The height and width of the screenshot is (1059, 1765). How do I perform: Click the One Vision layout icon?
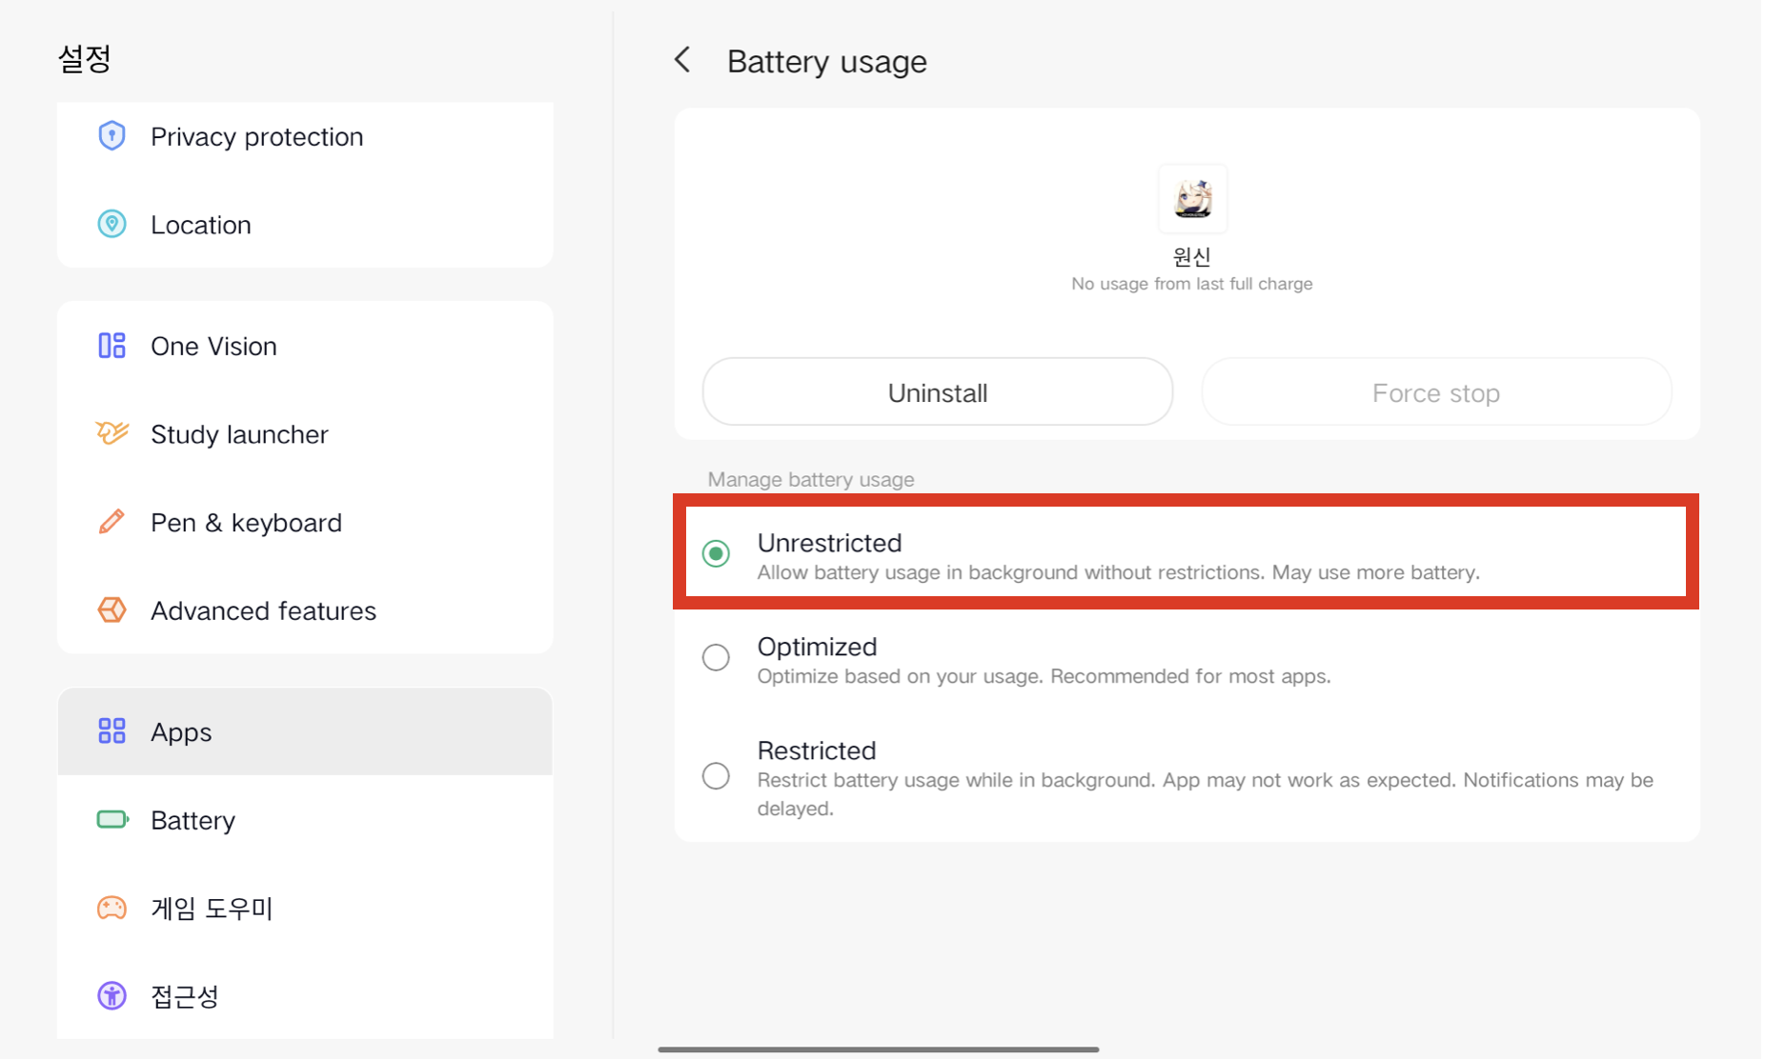coord(112,346)
